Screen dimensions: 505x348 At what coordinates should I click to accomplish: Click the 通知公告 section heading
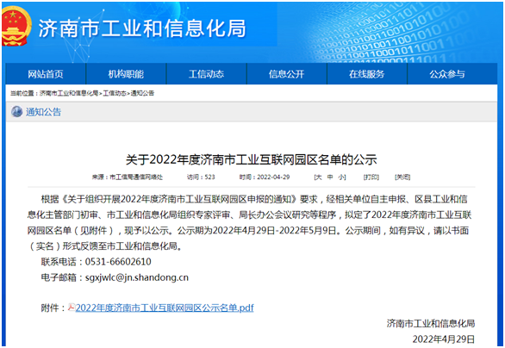pos(43,112)
